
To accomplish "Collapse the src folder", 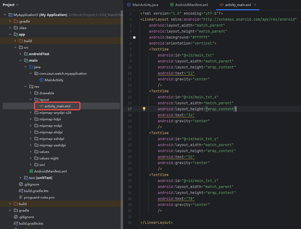I will (15, 47).
